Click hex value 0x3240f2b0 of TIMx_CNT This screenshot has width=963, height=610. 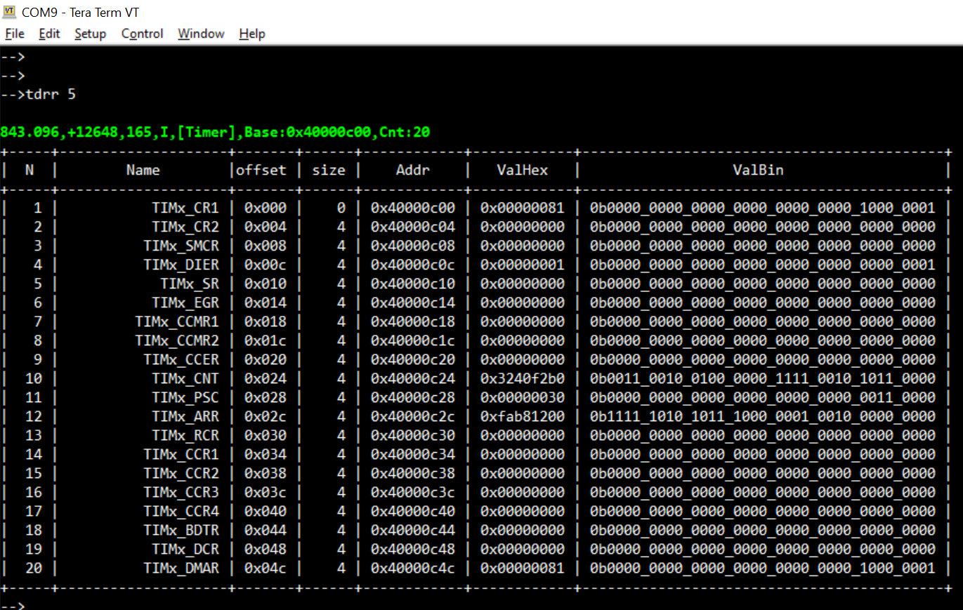[523, 378]
